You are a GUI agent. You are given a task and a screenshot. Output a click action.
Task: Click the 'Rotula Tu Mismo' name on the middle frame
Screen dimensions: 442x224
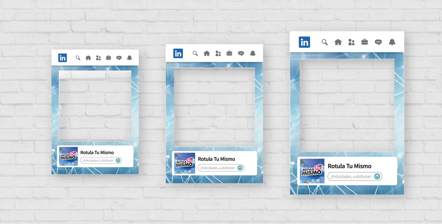tap(216, 159)
